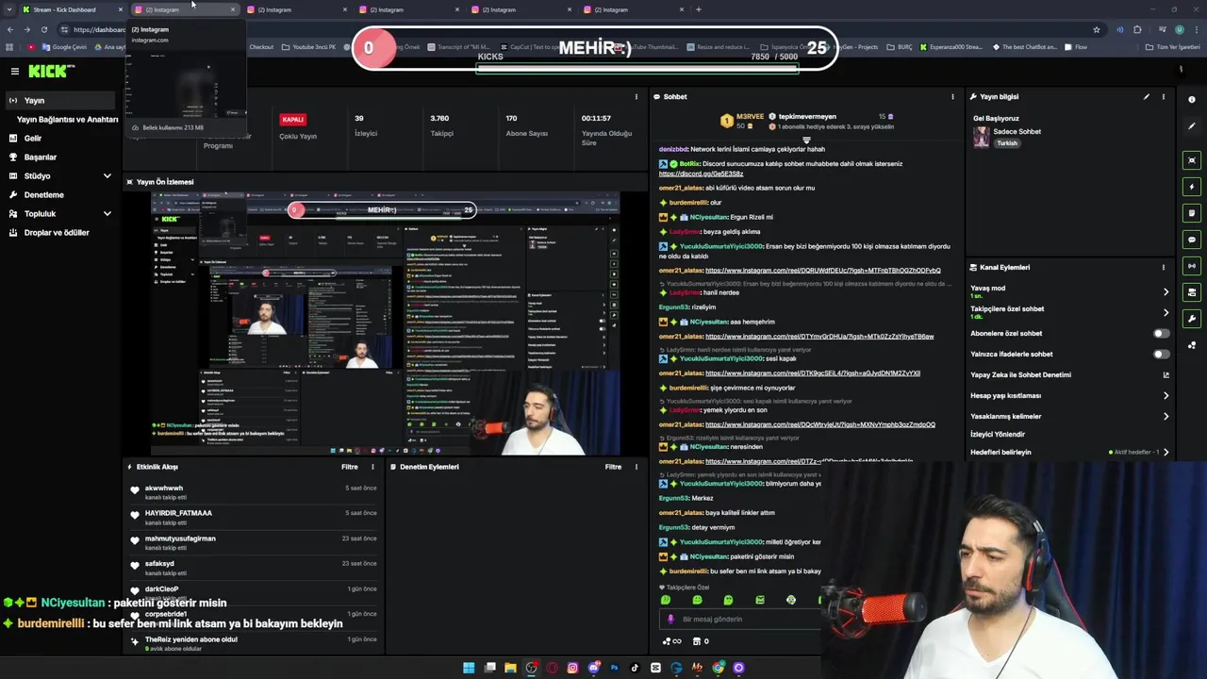Click akwwhwwh follower entry
The image size is (1207, 679).
(x=255, y=492)
